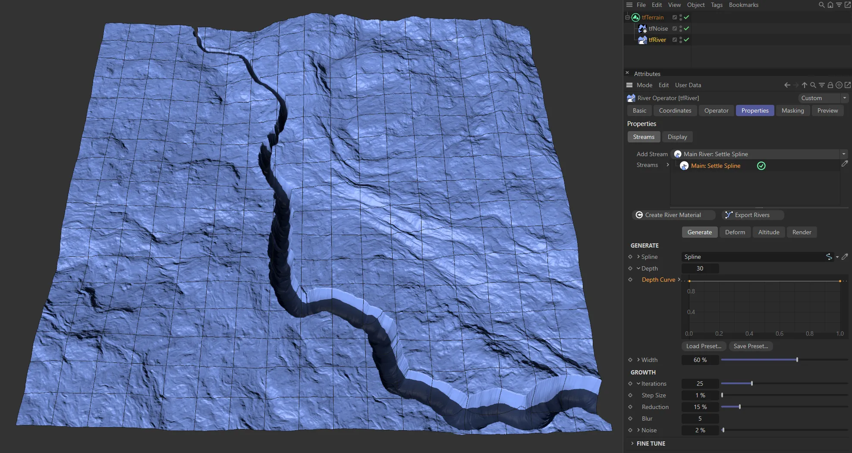Select the tfNoise operator icon

pyautogui.click(x=643, y=28)
